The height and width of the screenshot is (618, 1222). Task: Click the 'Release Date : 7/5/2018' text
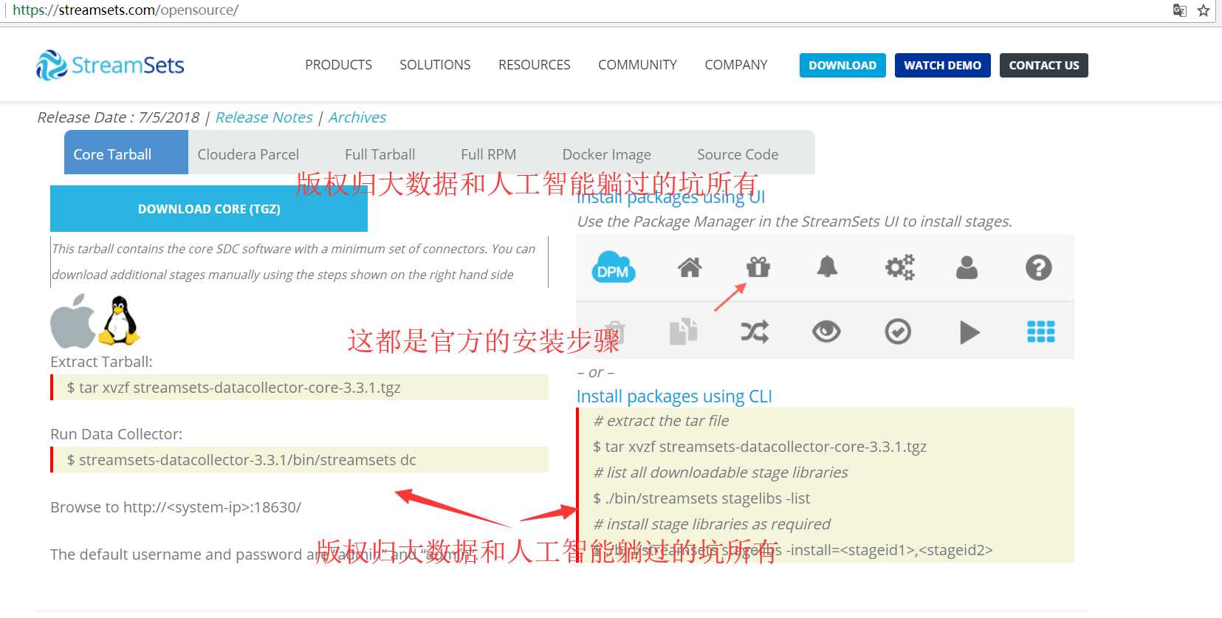click(x=118, y=117)
